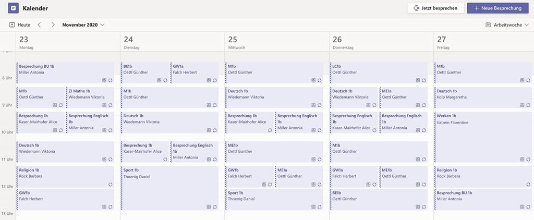This screenshot has width=534, height=220.
Task: Open ZI Mathe 1b event on Monday
Action: click(x=90, y=97)
